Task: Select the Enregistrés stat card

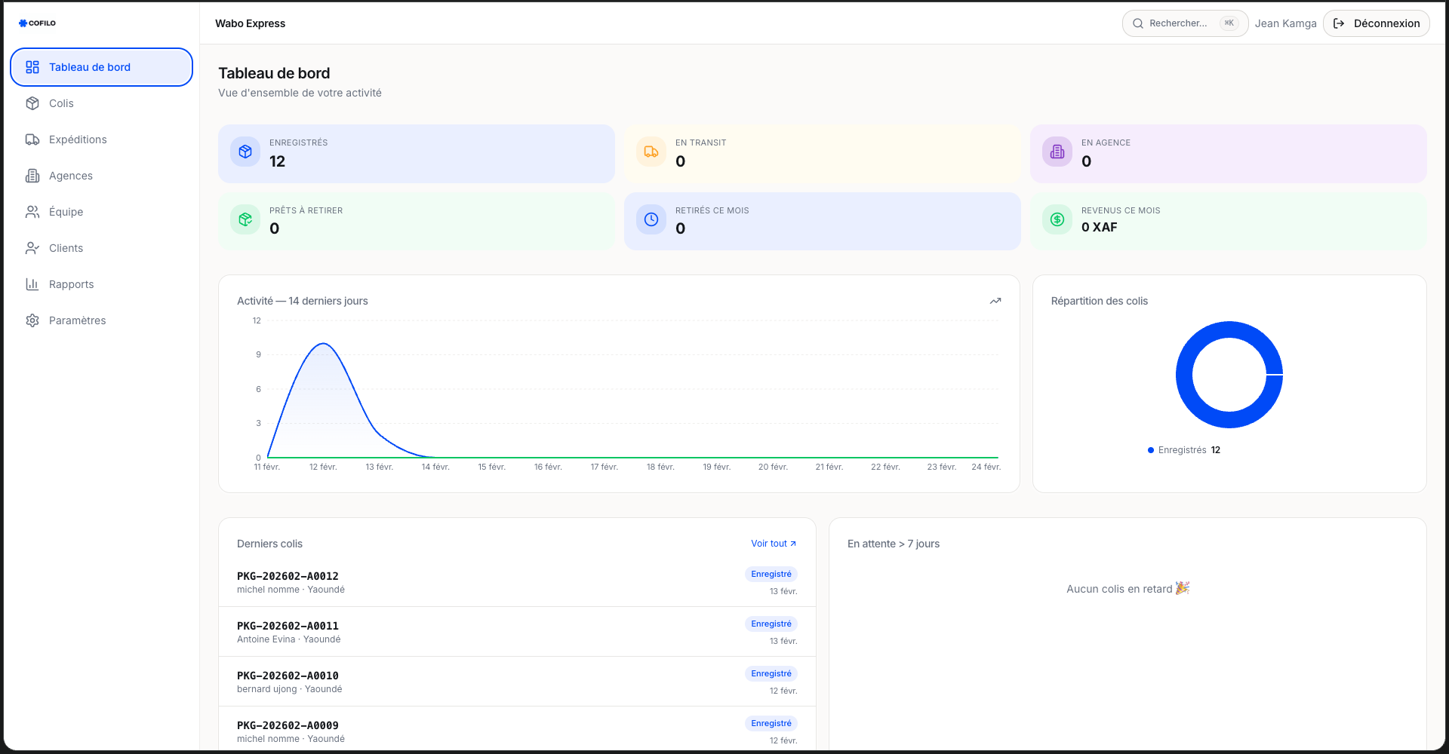Action: click(x=416, y=153)
